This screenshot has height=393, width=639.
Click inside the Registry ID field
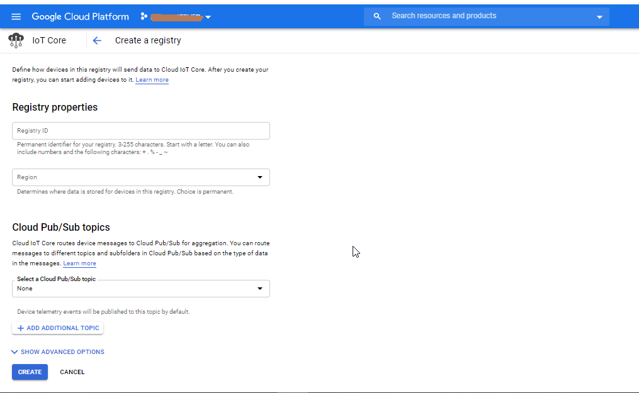coord(140,130)
